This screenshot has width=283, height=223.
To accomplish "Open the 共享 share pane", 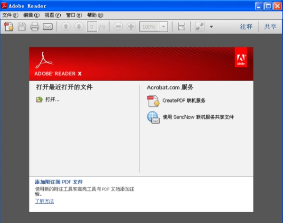I will (x=270, y=27).
